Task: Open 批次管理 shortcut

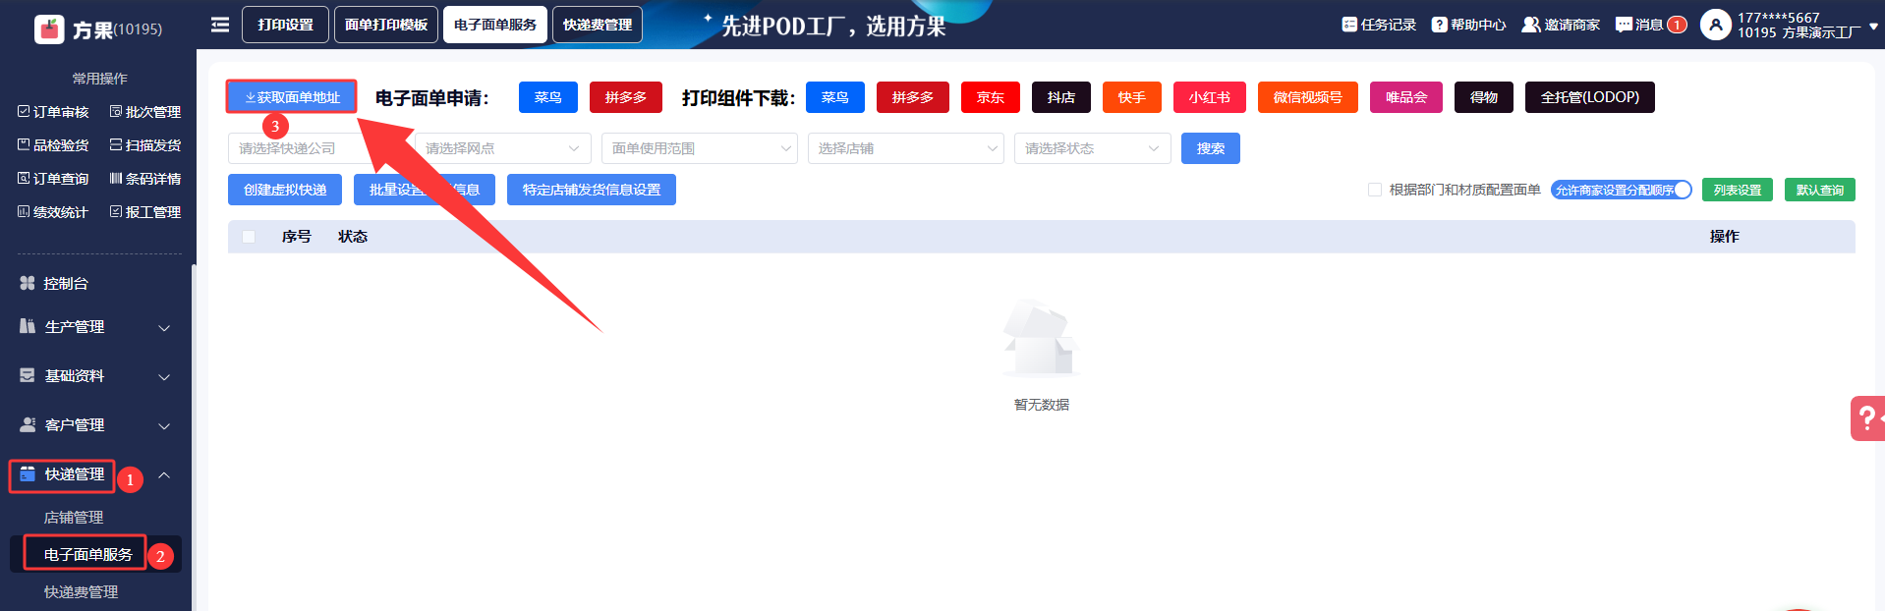Action: pos(145,112)
